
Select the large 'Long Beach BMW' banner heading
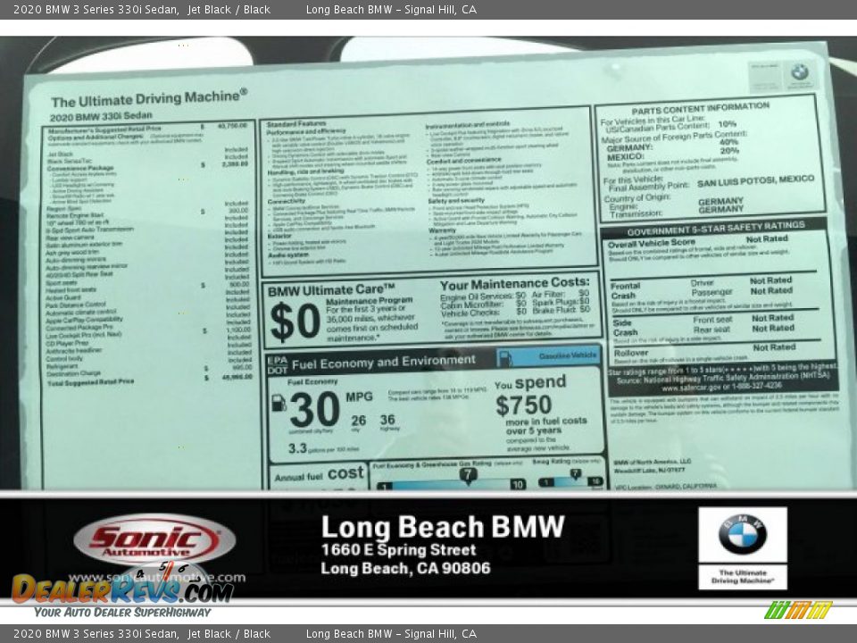coord(443,527)
